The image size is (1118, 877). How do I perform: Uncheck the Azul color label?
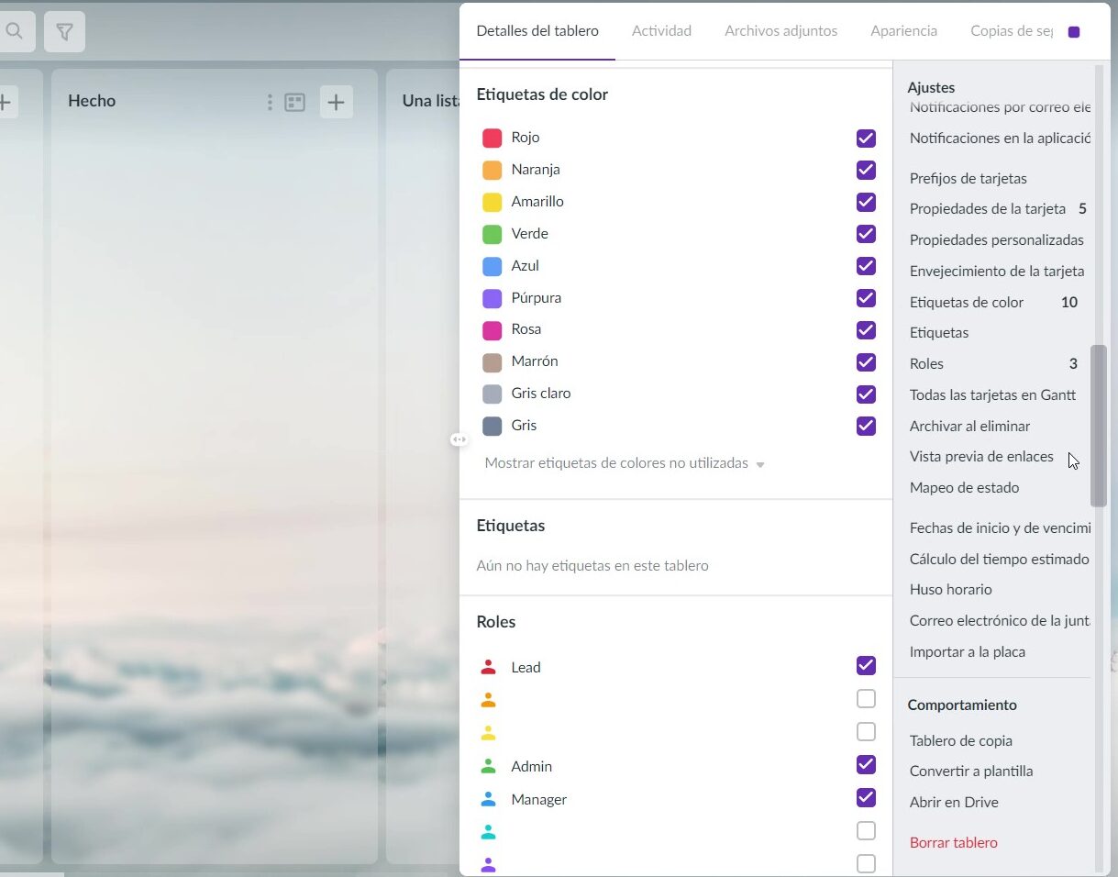866,266
